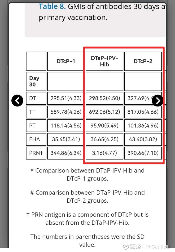This screenshot has height=252, width=175.
Task: Click the left arrow scroll button
Action: click(x=17, y=100)
